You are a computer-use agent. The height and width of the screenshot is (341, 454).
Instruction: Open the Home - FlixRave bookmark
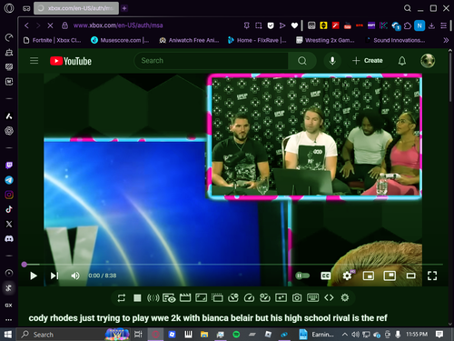click(257, 40)
